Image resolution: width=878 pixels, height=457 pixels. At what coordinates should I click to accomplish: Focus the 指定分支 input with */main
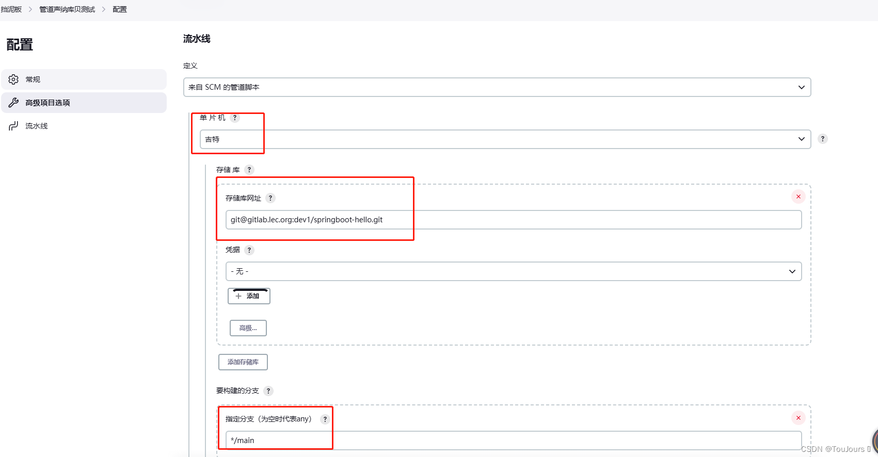point(514,440)
